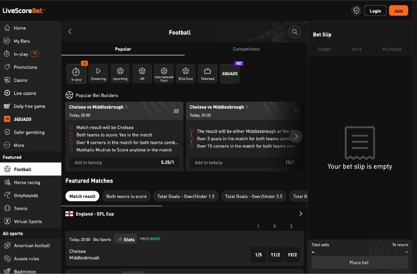Pick Middlesbrough win at 19/2
The height and width of the screenshot is (274, 417).
[x=292, y=254]
